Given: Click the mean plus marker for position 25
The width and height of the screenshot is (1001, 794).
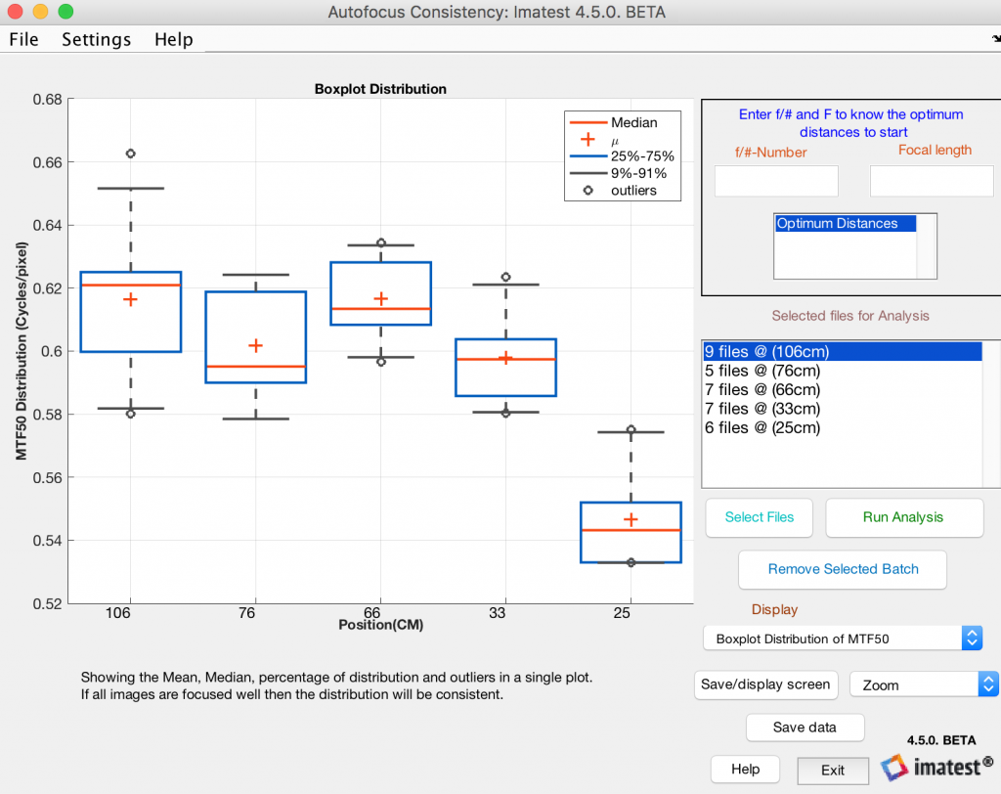Looking at the screenshot, I should point(631,519).
